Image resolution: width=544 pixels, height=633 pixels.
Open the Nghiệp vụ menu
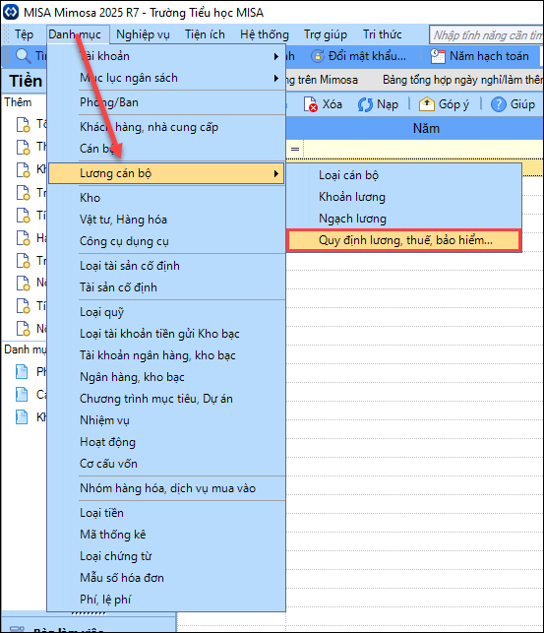click(x=143, y=34)
